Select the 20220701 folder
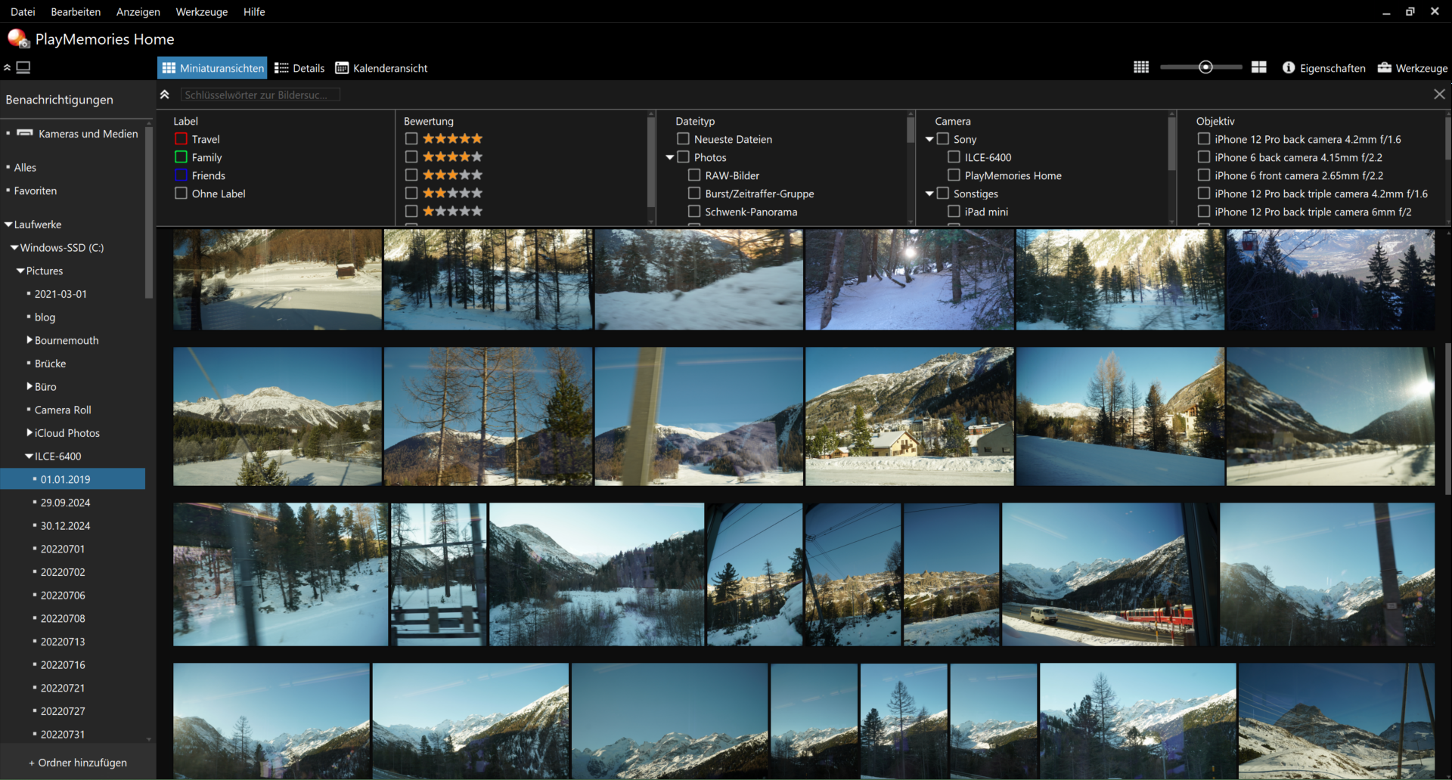Viewport: 1452px width, 780px height. point(63,549)
